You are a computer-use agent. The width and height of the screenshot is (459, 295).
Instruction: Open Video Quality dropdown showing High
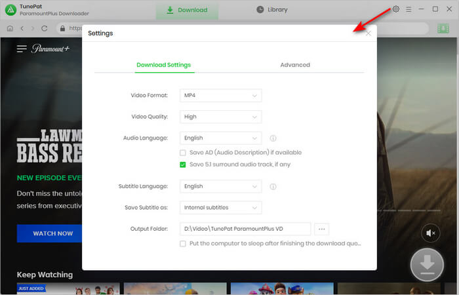tap(221, 117)
